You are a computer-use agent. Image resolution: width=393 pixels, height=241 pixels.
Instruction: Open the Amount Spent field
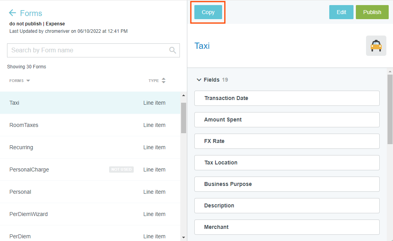pyautogui.click(x=287, y=120)
